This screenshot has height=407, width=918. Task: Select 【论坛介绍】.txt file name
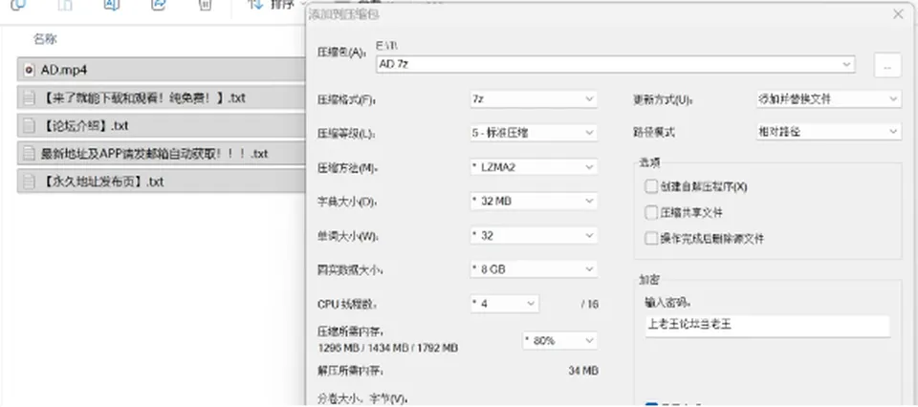(84, 126)
